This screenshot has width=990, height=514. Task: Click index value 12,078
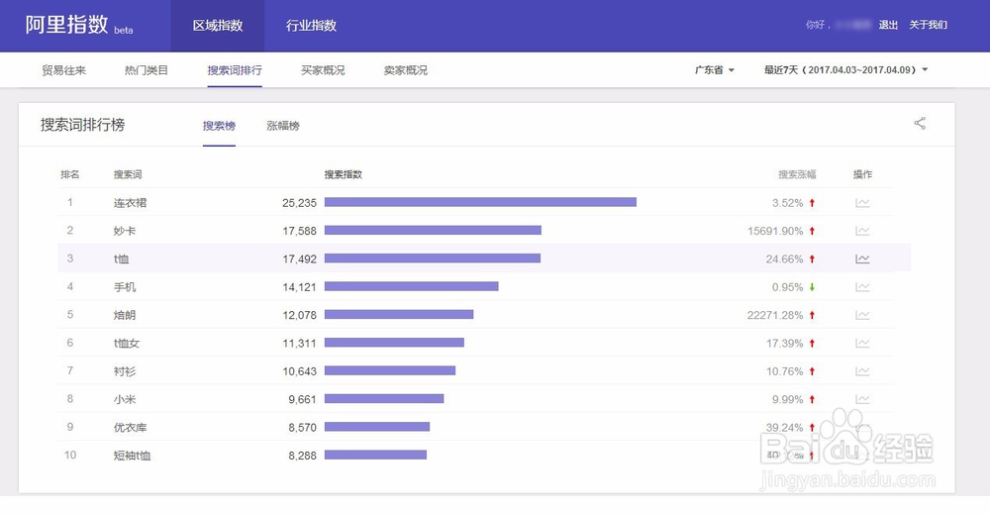tap(299, 315)
